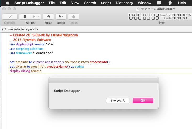Open the Edit menu
The image size is (192, 129).
[63, 3]
